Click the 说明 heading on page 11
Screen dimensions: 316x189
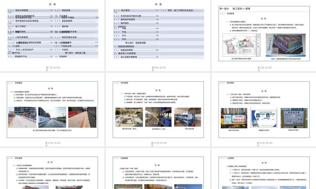click(x=158, y=90)
